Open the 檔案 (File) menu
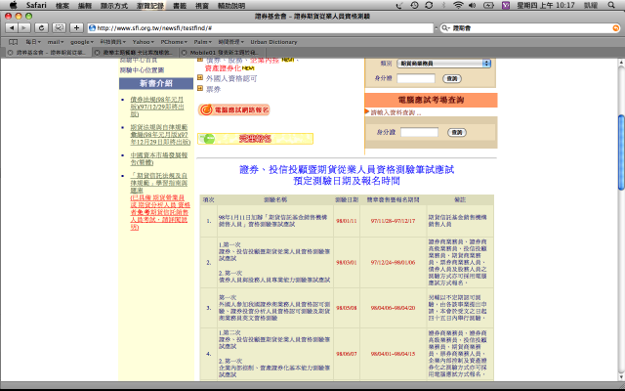Image resolution: width=625 pixels, height=391 pixels. click(62, 6)
